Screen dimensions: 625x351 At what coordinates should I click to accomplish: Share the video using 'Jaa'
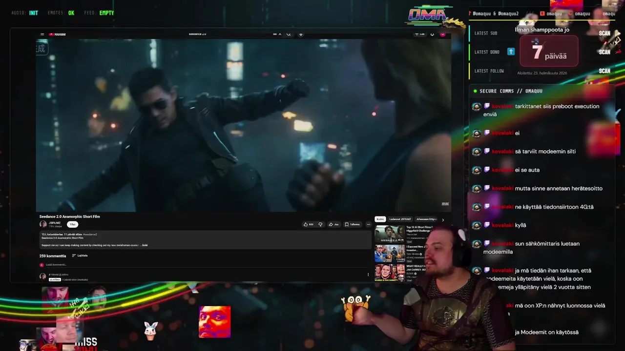pyautogui.click(x=333, y=224)
